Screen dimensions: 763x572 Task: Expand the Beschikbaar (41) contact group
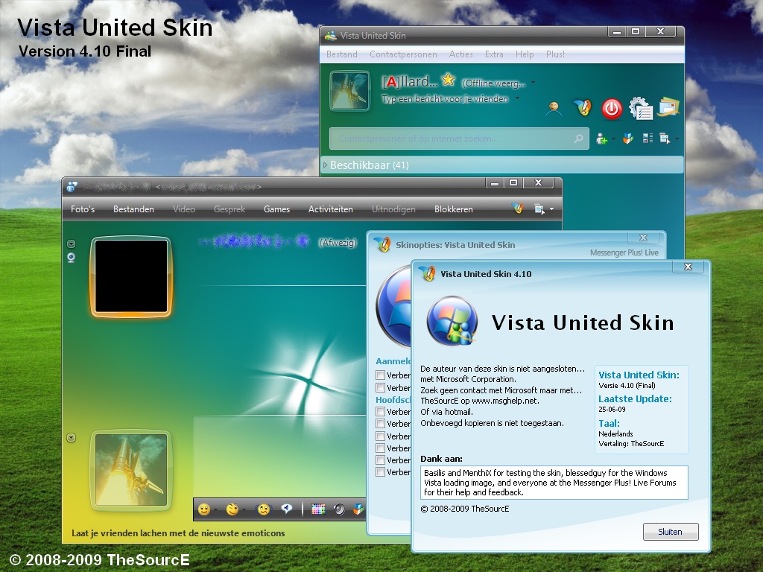326,165
